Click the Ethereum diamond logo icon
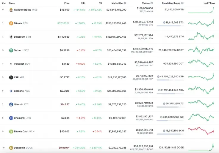This screenshot has width=219, height=153. pos(11,37)
